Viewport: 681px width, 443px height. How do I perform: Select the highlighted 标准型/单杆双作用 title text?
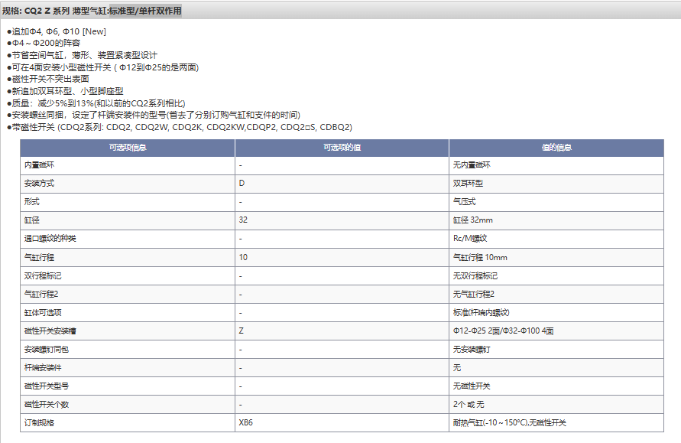click(145, 11)
